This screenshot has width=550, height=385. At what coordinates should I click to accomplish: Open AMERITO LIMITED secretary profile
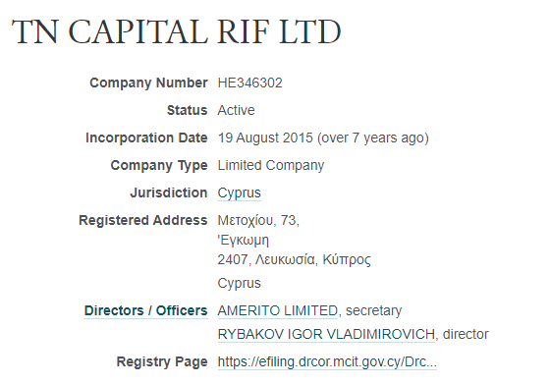click(277, 310)
